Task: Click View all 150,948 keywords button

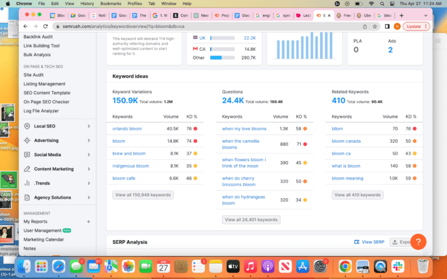Action: (143, 195)
